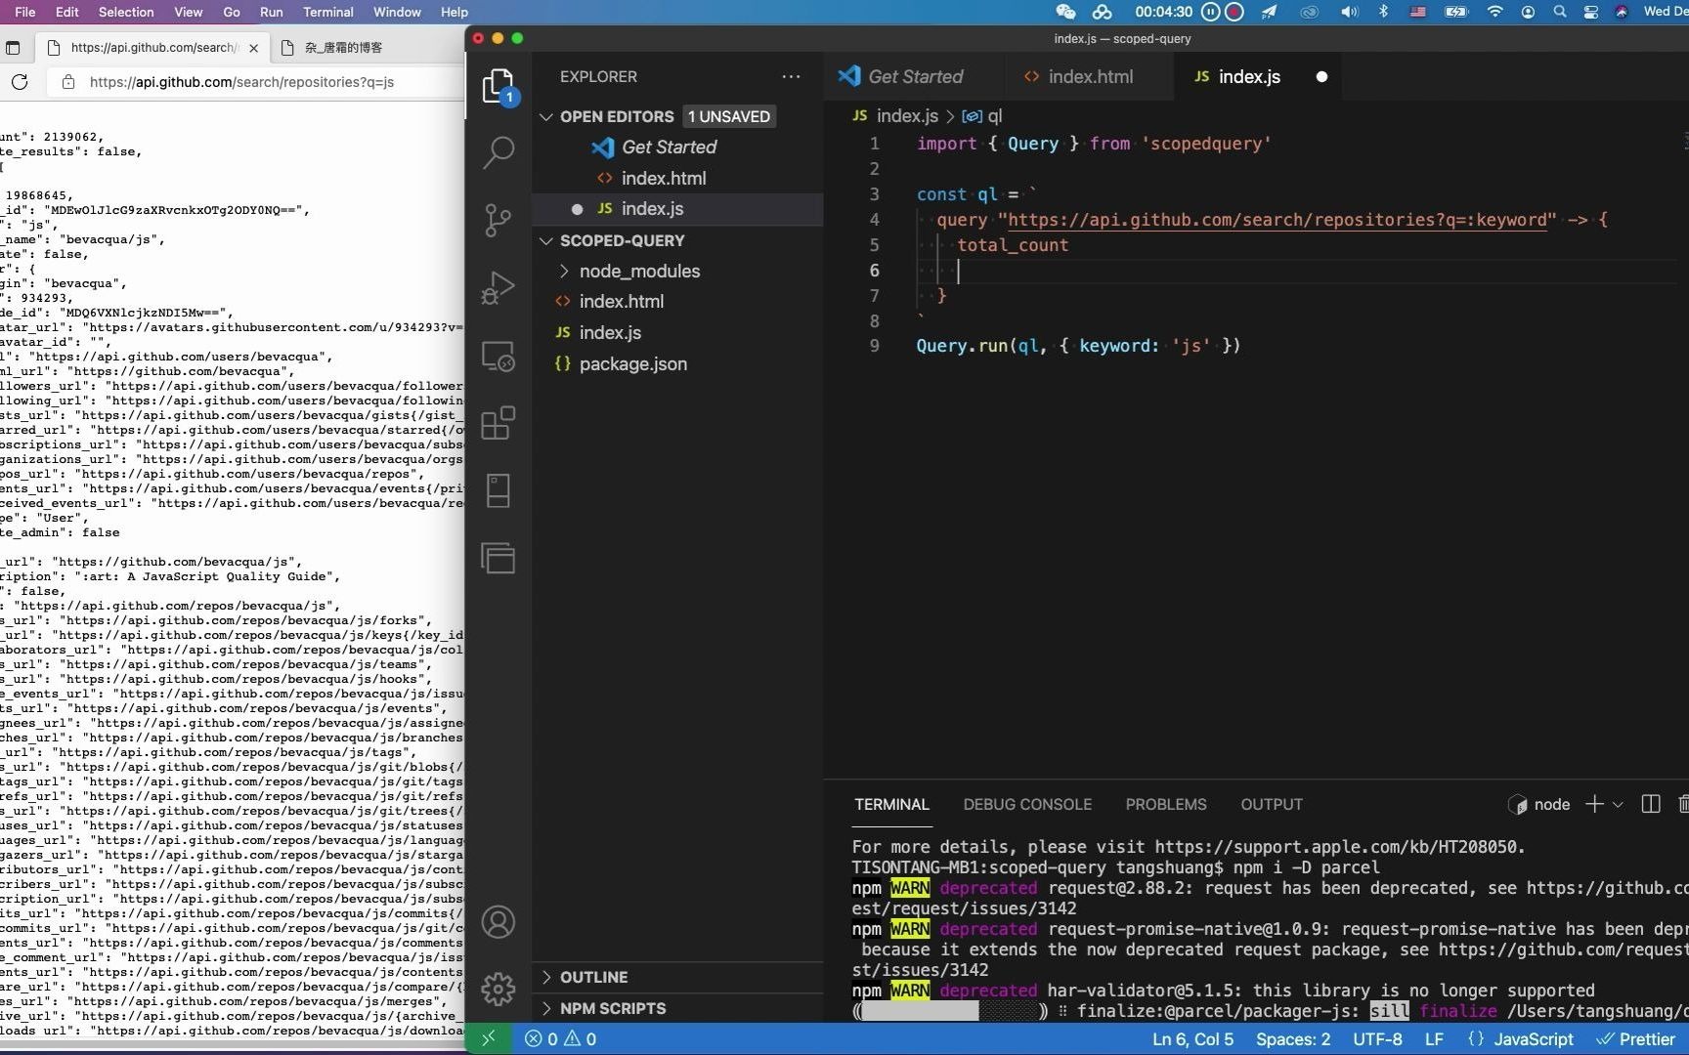Open the Explorer view in activity bar
The width and height of the screenshot is (1689, 1055).
click(498, 86)
